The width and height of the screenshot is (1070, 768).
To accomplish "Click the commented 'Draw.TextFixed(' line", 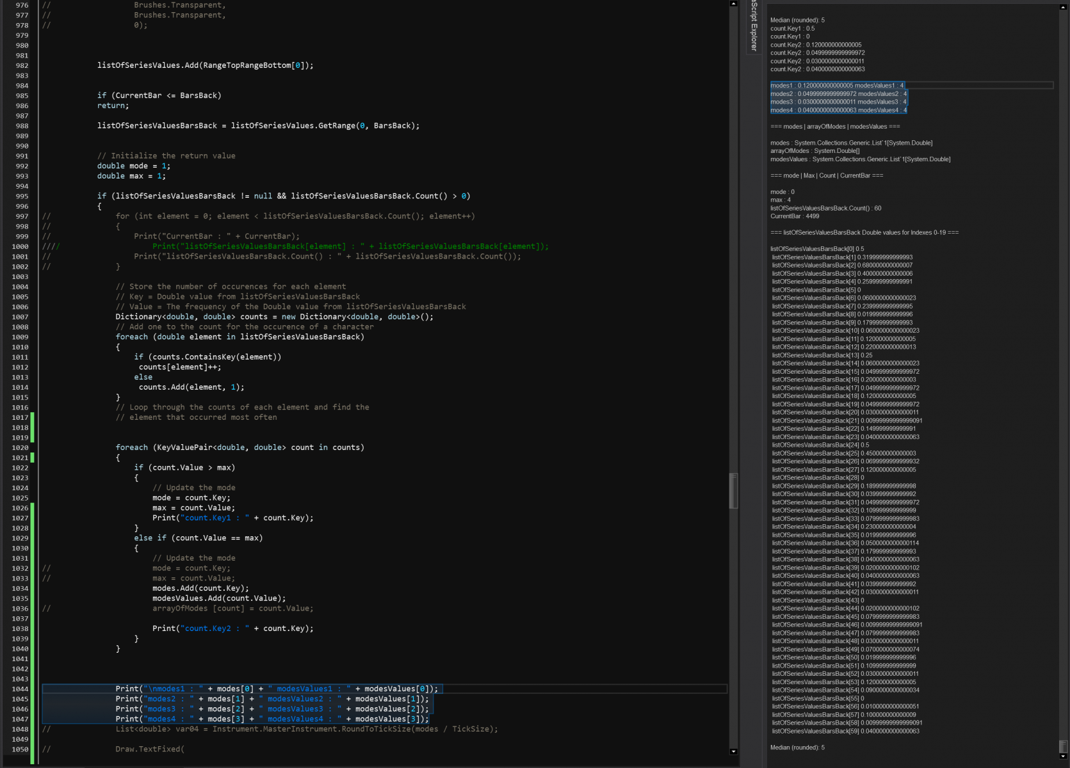I will [x=150, y=749].
